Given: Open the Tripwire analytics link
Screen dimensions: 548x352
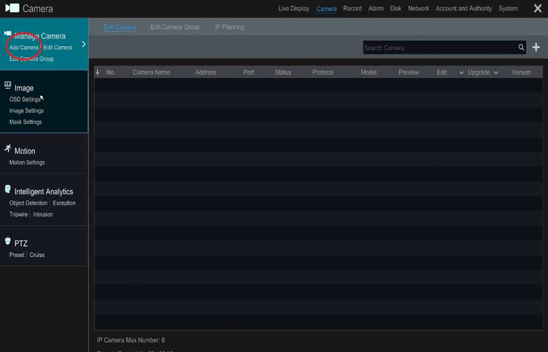Looking at the screenshot, I should coord(18,214).
